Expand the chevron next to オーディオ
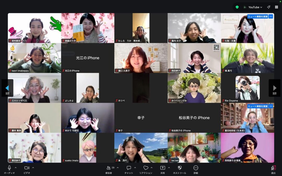Viewport: 282px width, 176px height. point(16,168)
